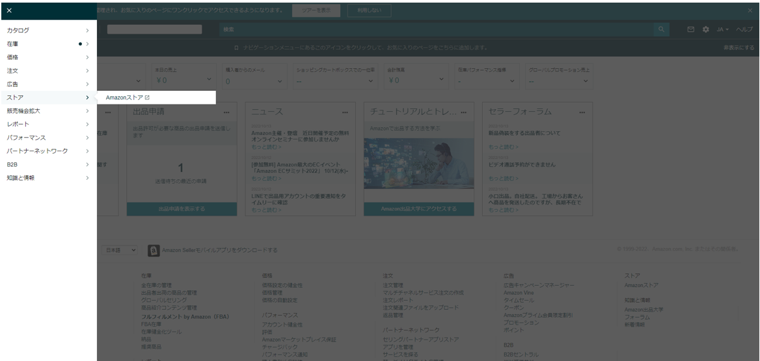
Task: Expand the 知識と情報 chevron arrow
Action: 87,178
